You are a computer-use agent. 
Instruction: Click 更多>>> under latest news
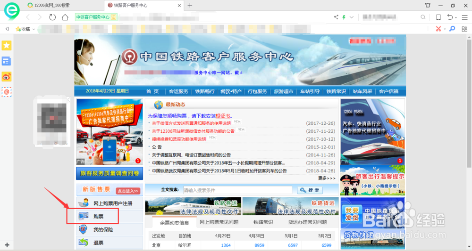(x=327, y=178)
